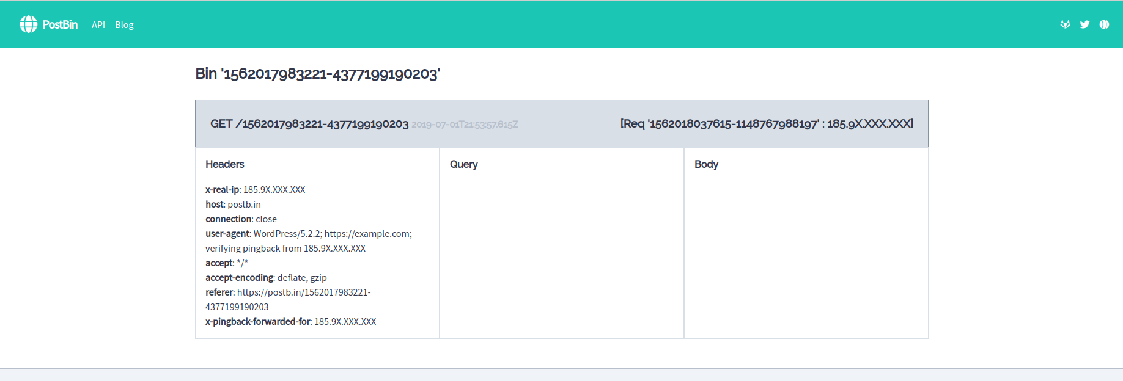Click the referer URL value
This screenshot has height=381, width=1123.
click(303, 292)
